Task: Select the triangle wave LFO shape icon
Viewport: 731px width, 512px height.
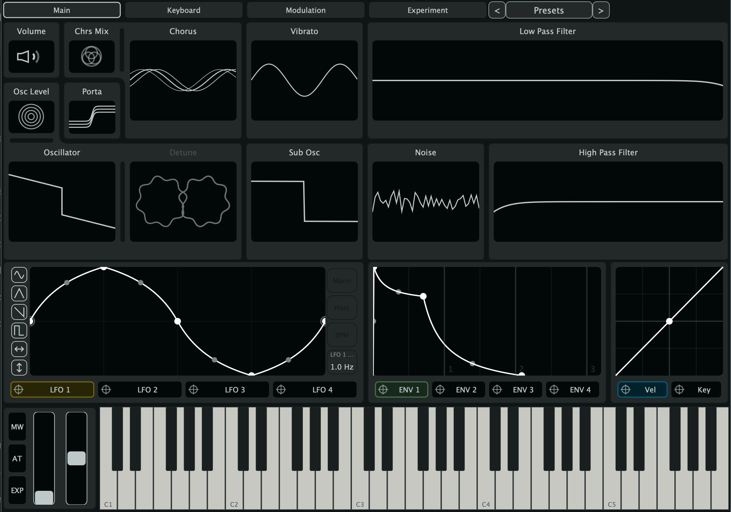Action: coord(19,293)
